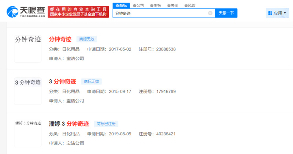Click applicant 宝洁公司 in registration 23888538 row
Screen dimensions: 293x154
pos(75,59)
